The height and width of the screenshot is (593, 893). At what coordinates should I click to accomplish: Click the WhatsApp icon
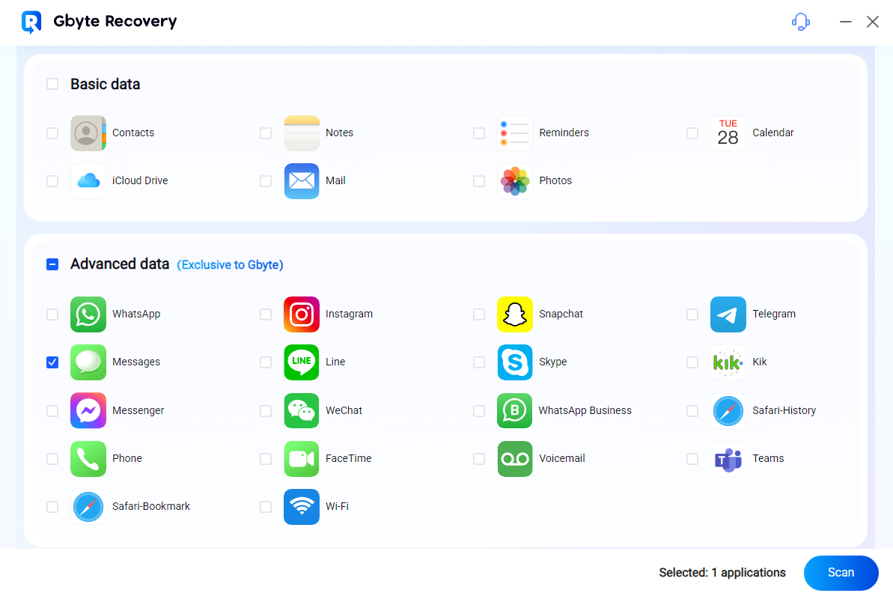click(x=88, y=314)
